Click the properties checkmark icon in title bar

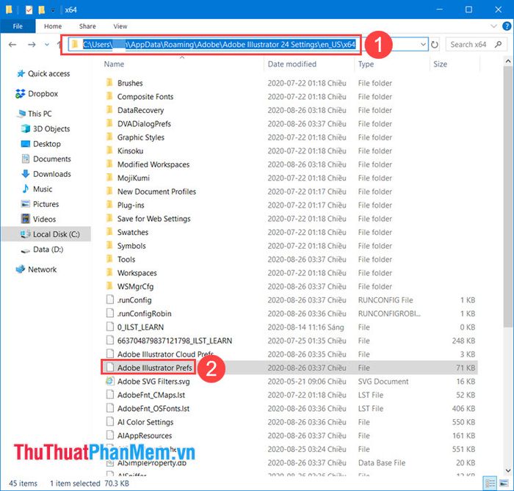(29, 10)
